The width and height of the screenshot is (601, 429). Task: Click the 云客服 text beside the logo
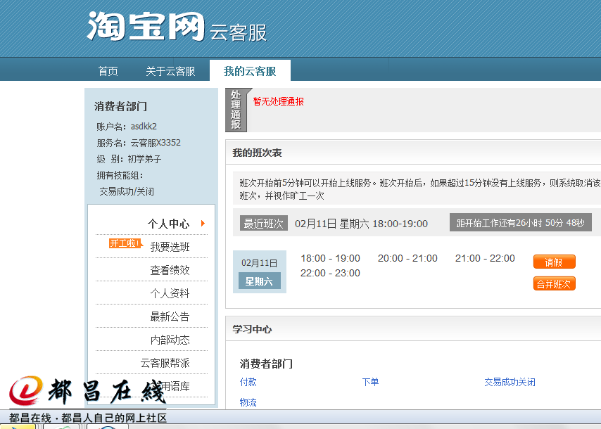coord(238,32)
